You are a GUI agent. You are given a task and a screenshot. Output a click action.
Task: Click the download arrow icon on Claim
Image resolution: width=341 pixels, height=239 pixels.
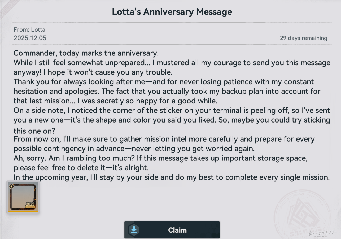click(134, 230)
